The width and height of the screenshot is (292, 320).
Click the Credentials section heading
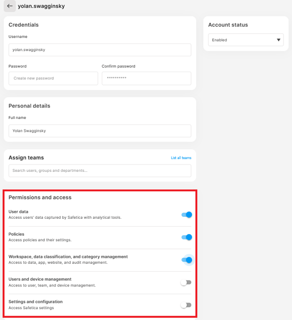(24, 25)
